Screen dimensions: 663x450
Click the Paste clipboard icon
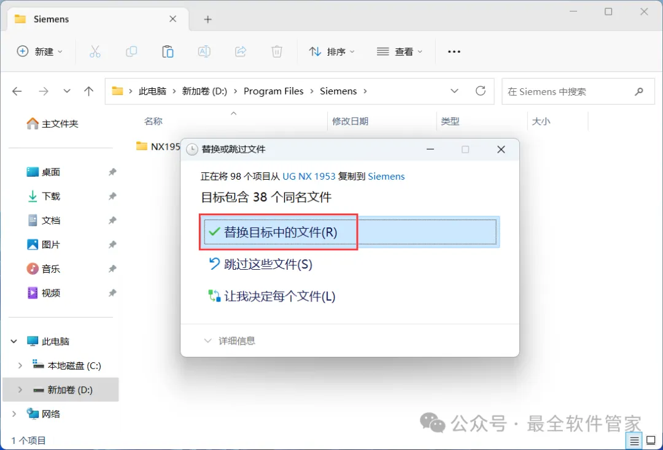(168, 51)
